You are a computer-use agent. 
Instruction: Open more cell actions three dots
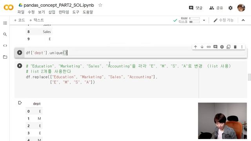click(x=242, y=47)
